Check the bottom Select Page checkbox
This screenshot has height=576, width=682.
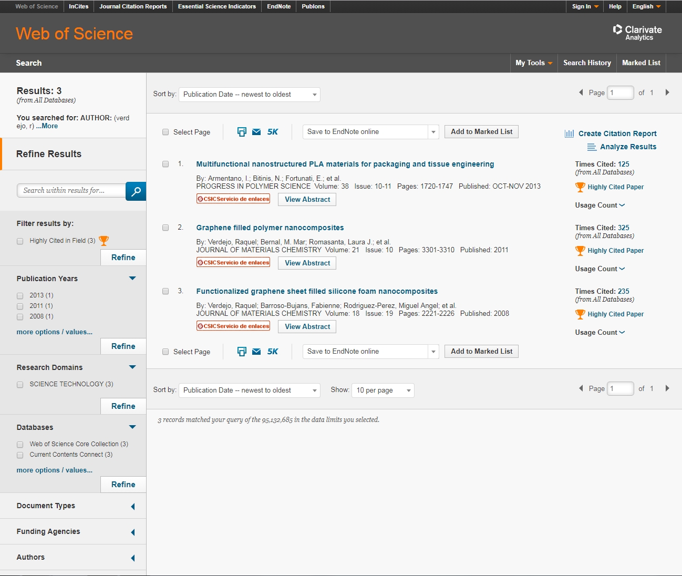tap(166, 352)
